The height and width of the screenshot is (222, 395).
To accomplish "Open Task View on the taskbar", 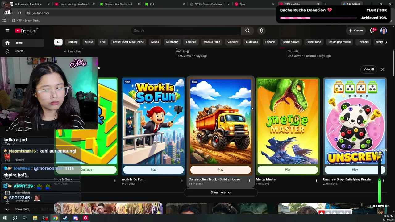I will click(25, 218).
